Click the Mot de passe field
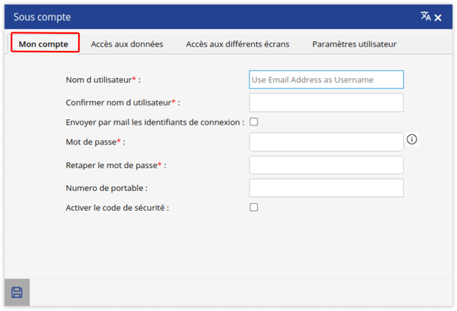457x311 pixels. [326, 142]
